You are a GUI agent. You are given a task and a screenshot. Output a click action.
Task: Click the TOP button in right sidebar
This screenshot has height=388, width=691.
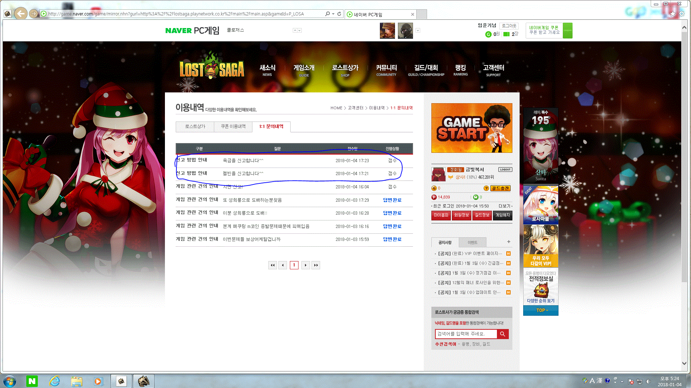540,310
